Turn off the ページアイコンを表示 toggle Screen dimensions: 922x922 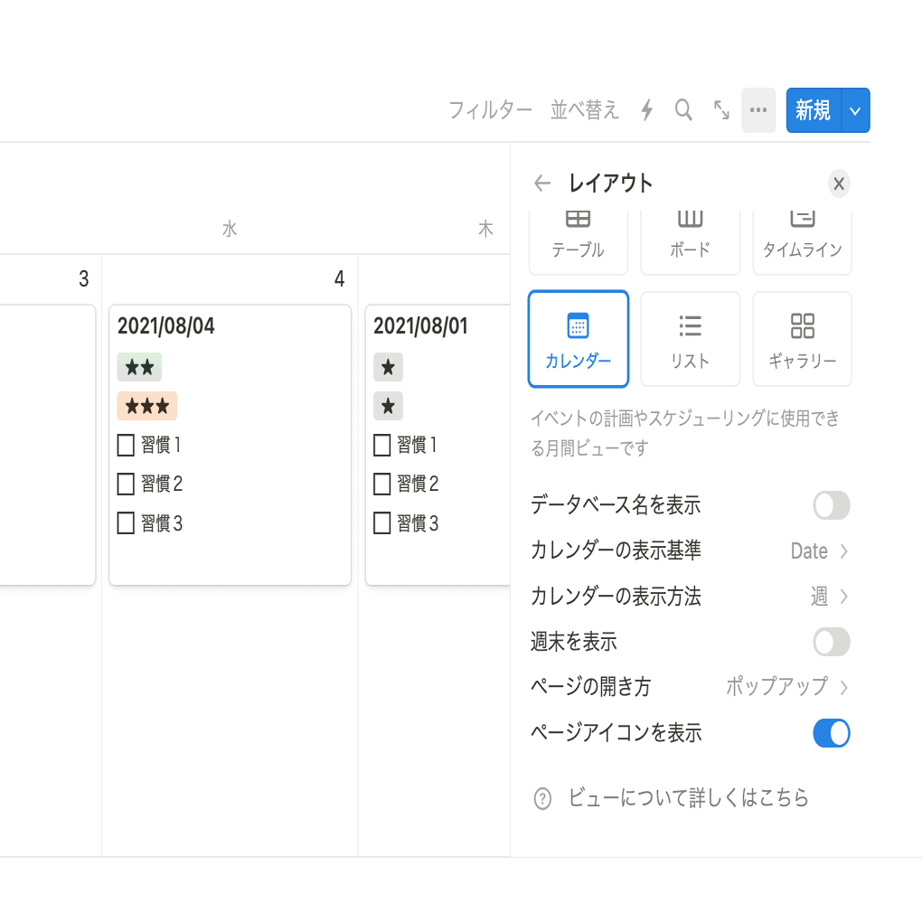pos(831,733)
